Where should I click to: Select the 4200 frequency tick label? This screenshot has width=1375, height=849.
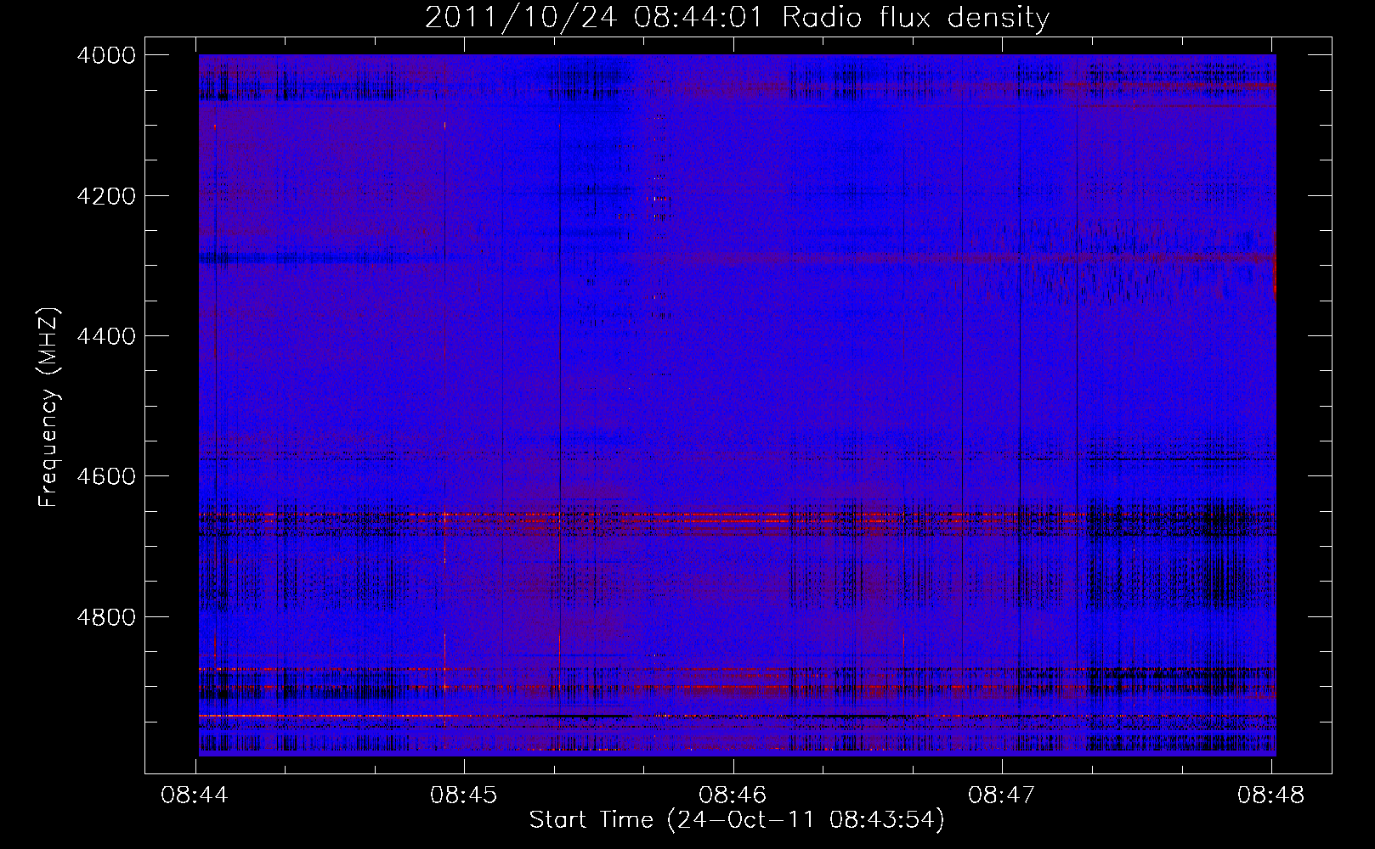106,196
